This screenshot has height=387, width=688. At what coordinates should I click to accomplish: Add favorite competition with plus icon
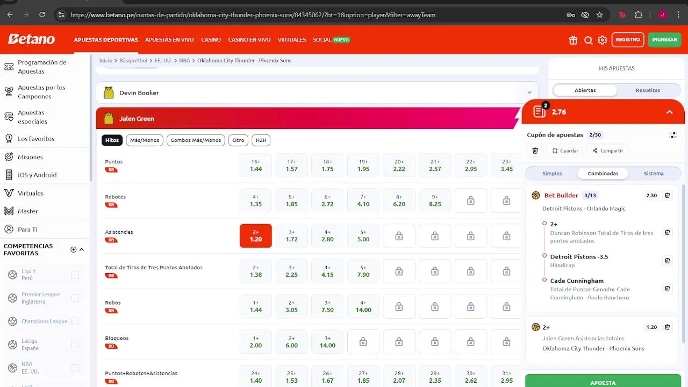[x=74, y=249]
